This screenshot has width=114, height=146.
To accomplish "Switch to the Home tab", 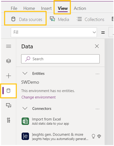I will (29, 8).
